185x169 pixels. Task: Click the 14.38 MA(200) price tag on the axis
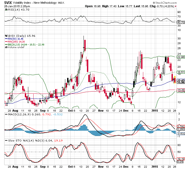pyautogui.click(x=181, y=90)
